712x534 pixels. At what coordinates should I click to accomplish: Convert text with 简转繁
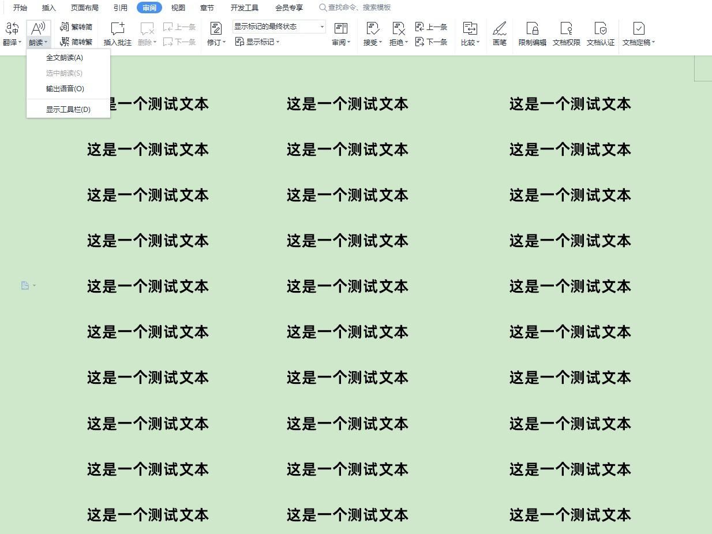click(x=76, y=42)
